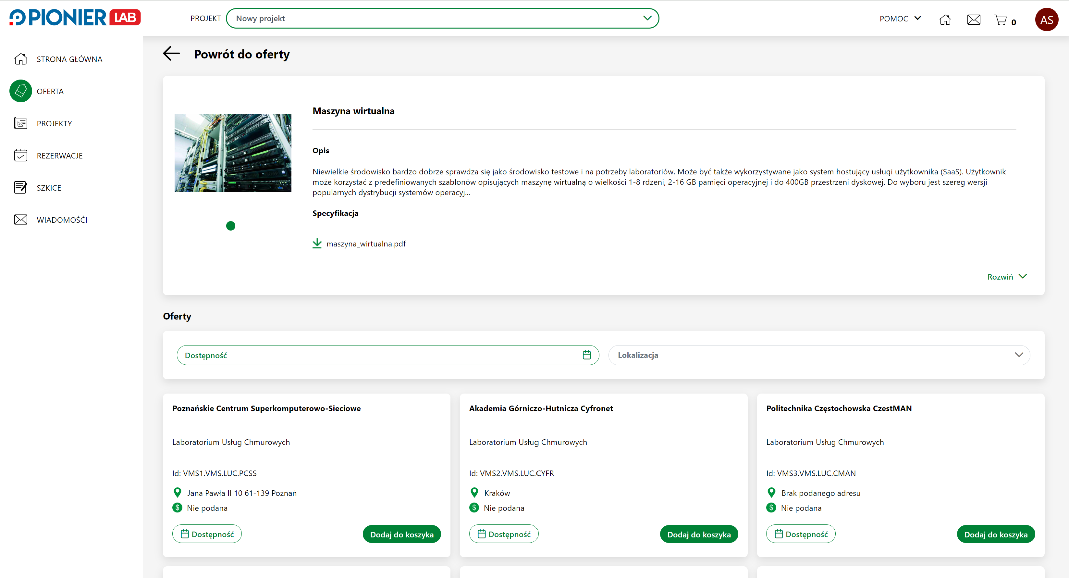Open PROJEKTY from the sidebar
Viewport: 1069px width, 578px height.
pyautogui.click(x=55, y=123)
